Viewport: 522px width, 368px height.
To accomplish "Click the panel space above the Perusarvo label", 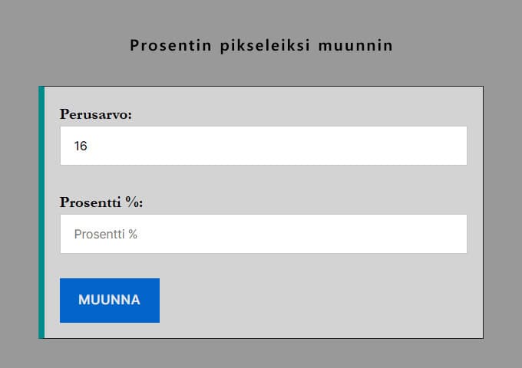I will tap(263, 96).
